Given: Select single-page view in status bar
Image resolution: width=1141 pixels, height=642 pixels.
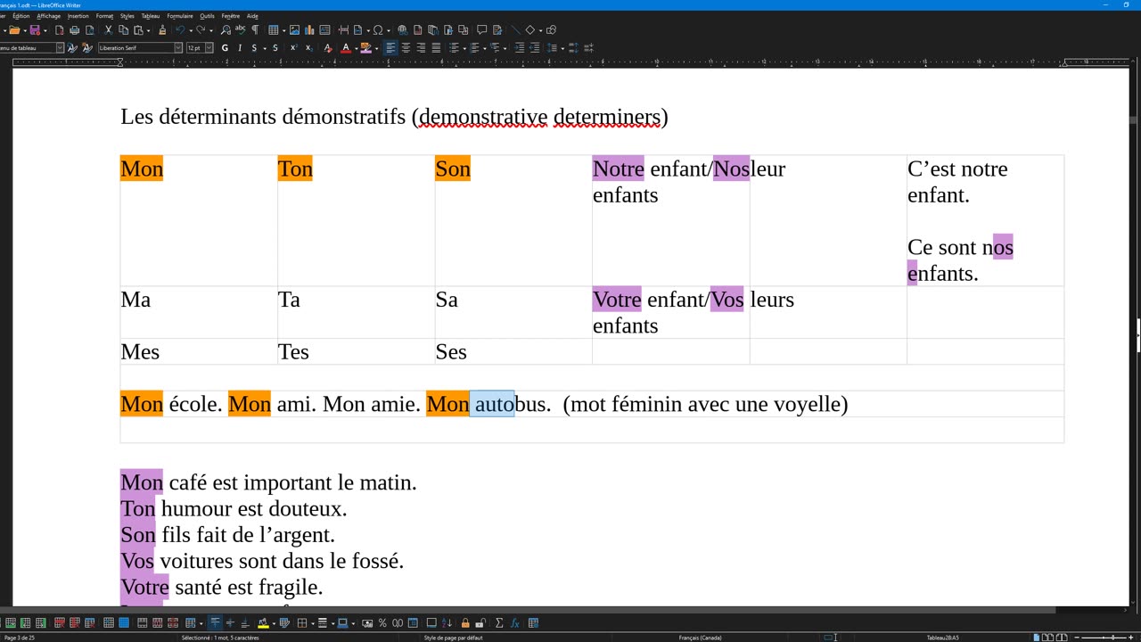Looking at the screenshot, I should point(1037,638).
